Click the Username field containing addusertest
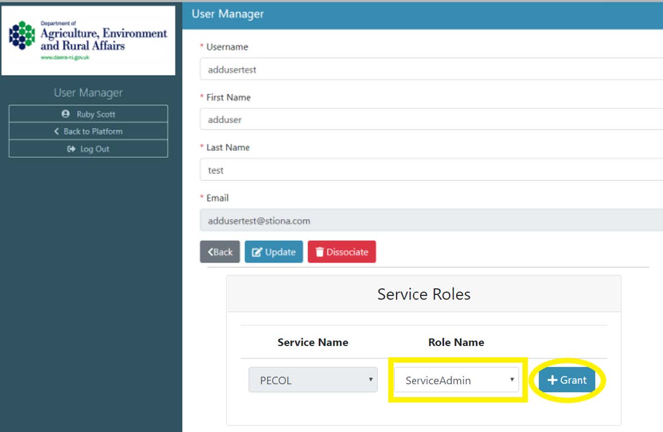The height and width of the screenshot is (432, 663). [431, 70]
